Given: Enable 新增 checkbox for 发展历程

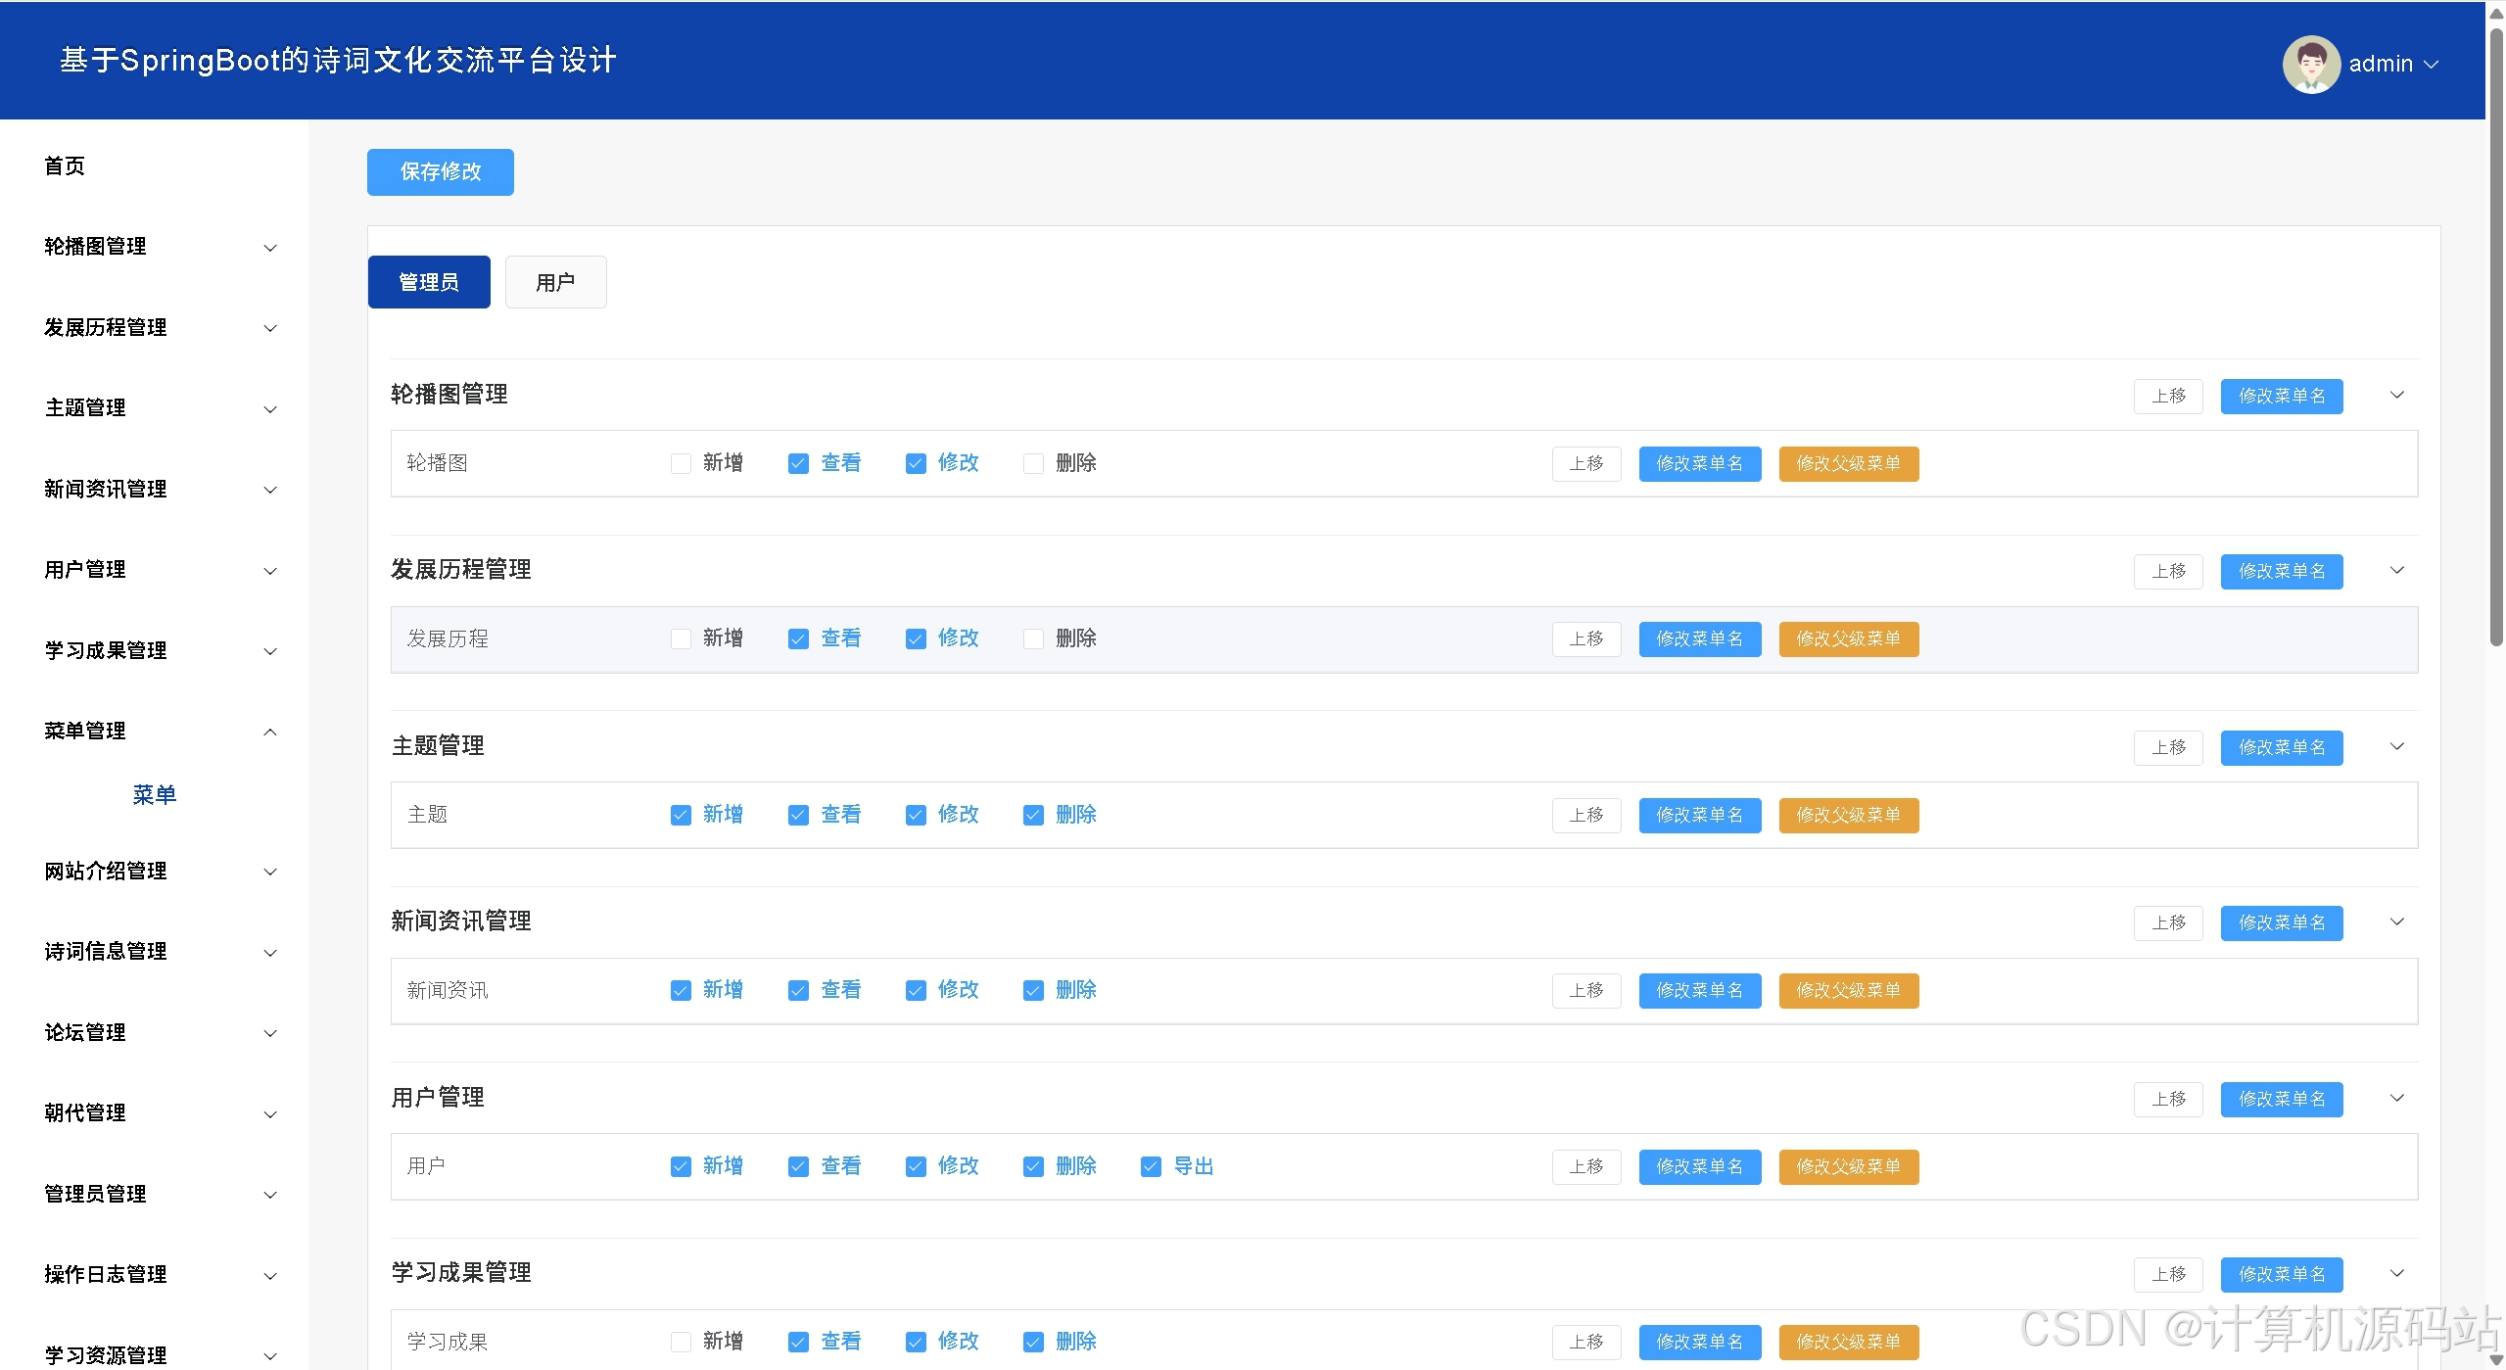Looking at the screenshot, I should pos(681,638).
